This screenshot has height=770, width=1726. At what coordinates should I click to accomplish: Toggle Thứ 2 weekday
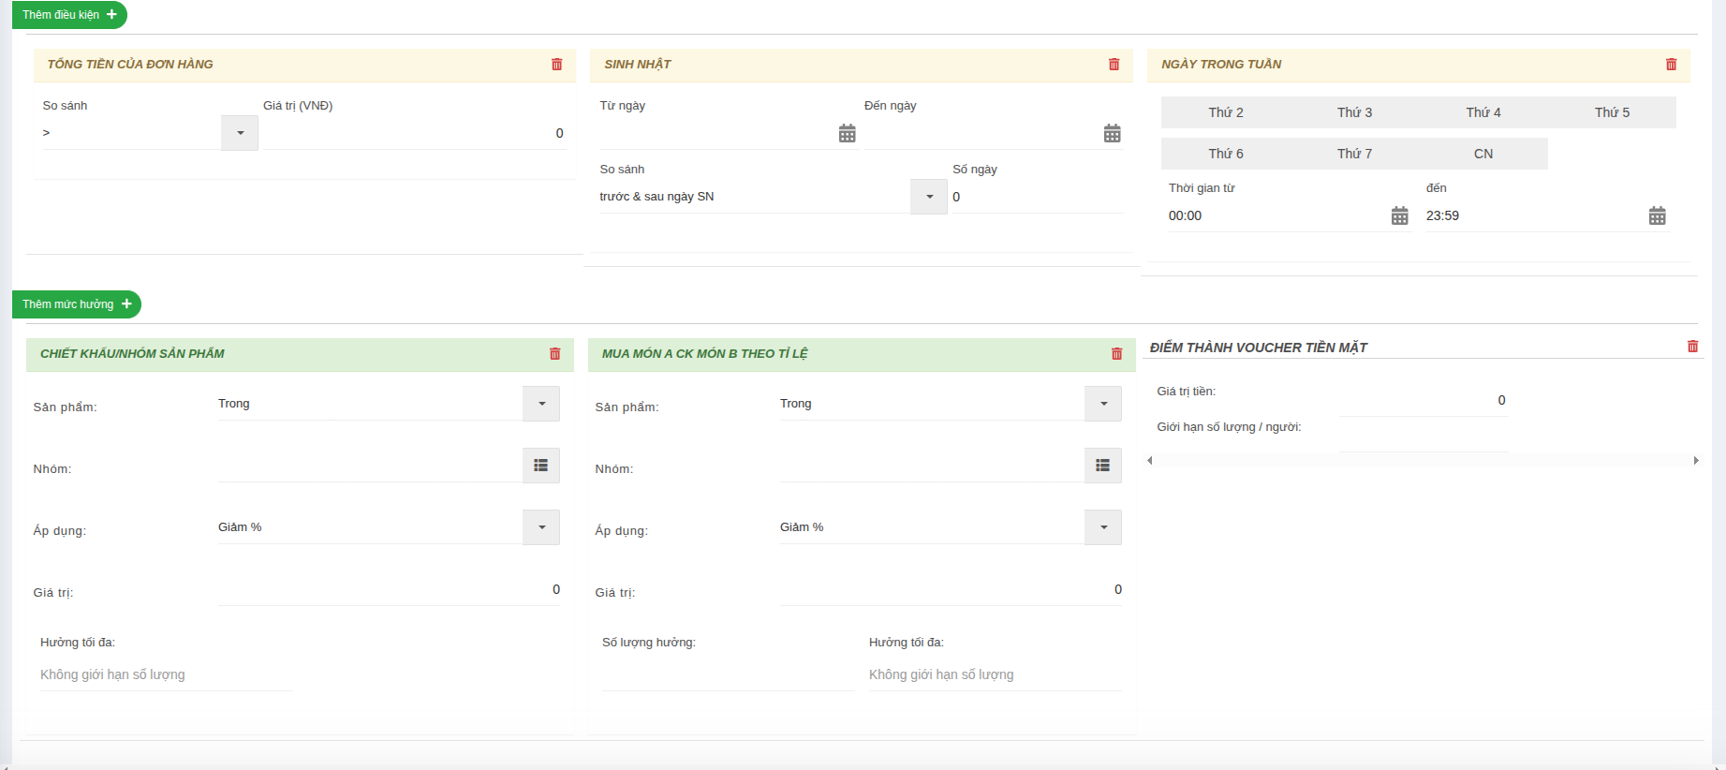pos(1225,112)
